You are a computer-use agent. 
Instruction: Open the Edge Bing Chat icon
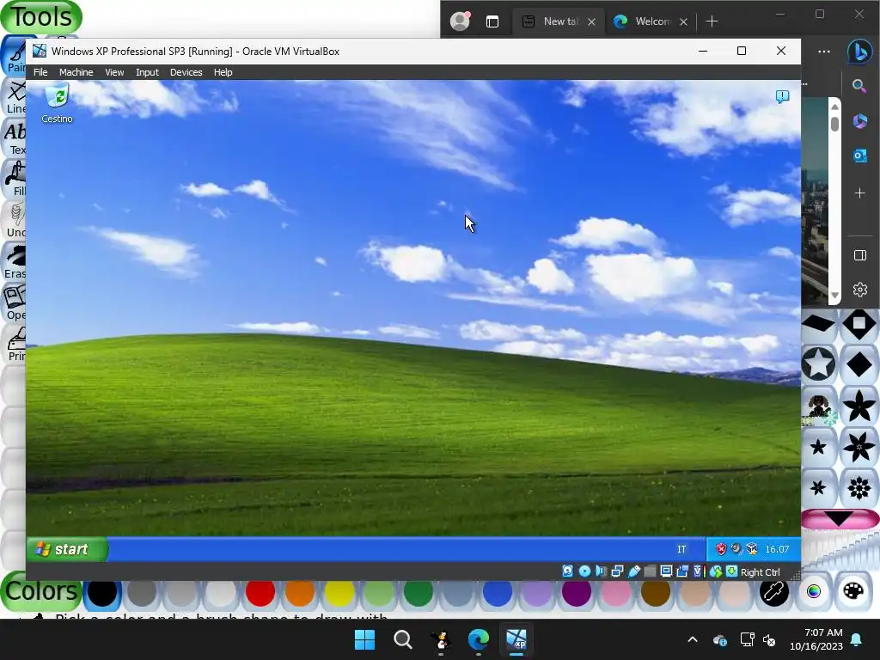click(x=859, y=52)
